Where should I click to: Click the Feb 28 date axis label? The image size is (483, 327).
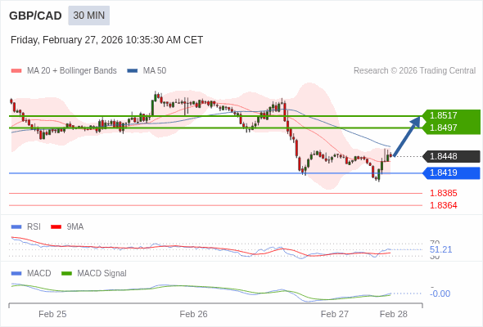pos(394,314)
